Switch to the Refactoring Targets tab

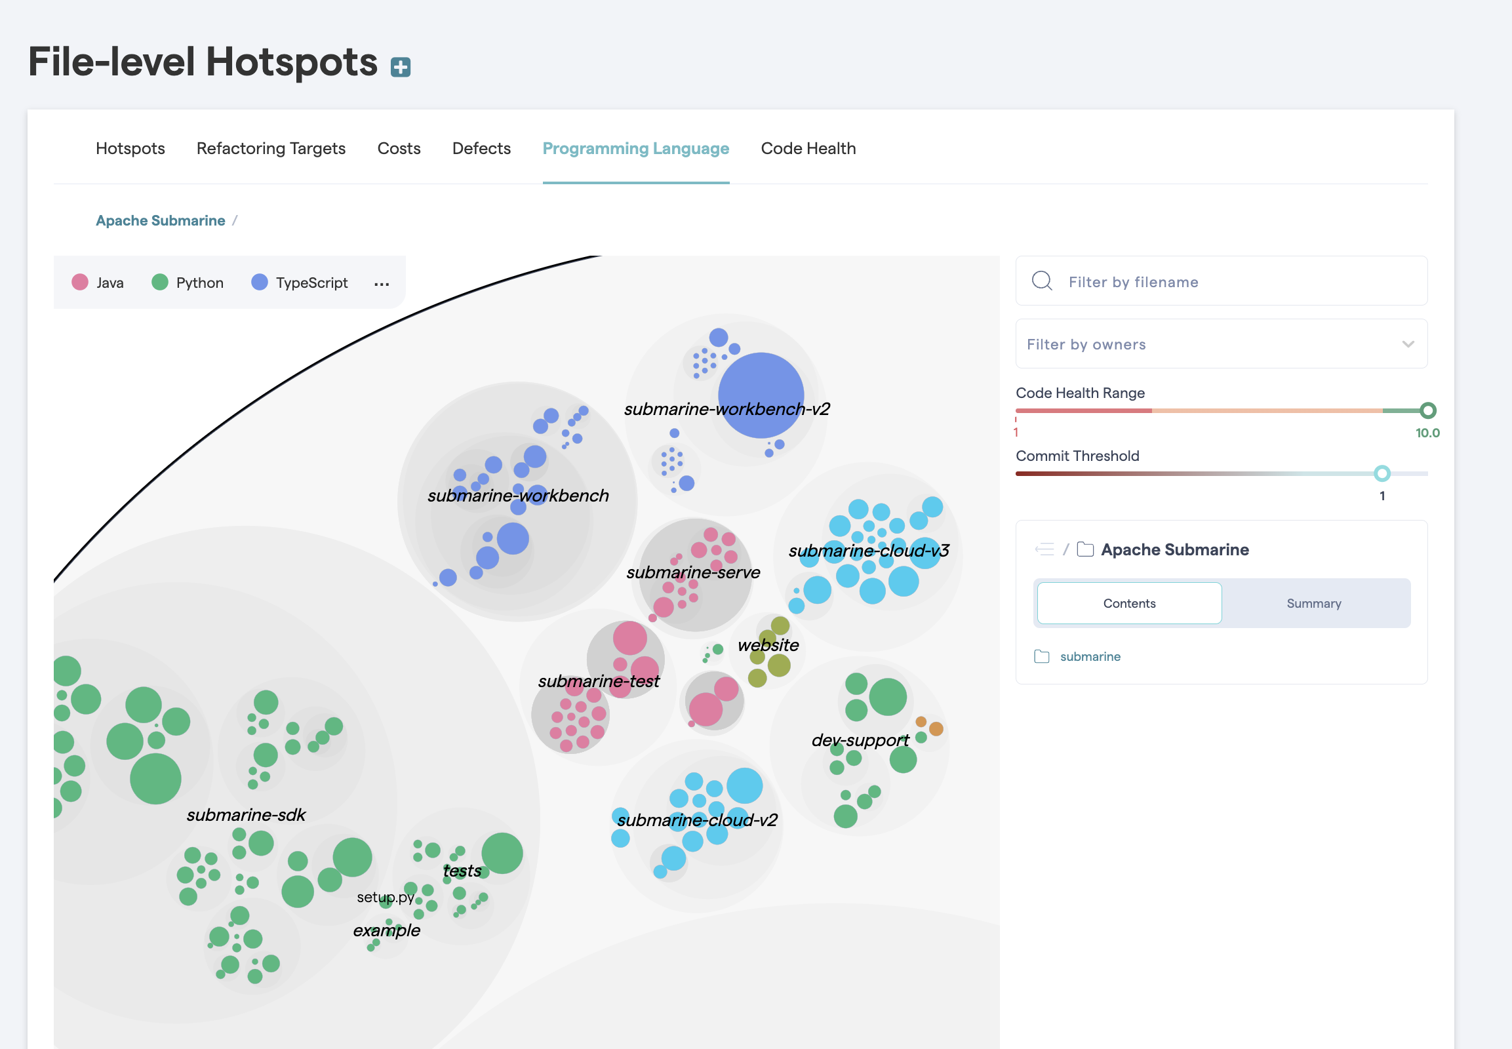(x=271, y=149)
